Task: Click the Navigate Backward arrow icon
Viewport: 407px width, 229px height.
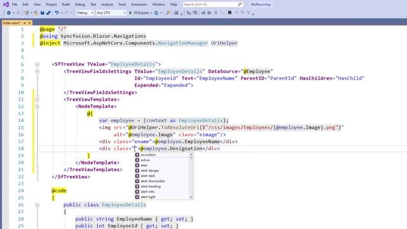Action: 8,13
